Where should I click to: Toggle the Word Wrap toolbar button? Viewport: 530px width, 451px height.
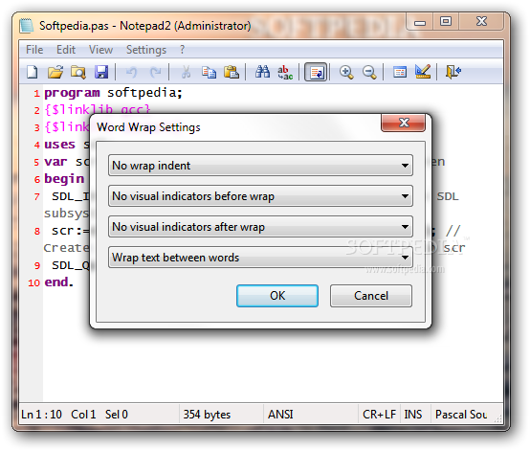316,72
